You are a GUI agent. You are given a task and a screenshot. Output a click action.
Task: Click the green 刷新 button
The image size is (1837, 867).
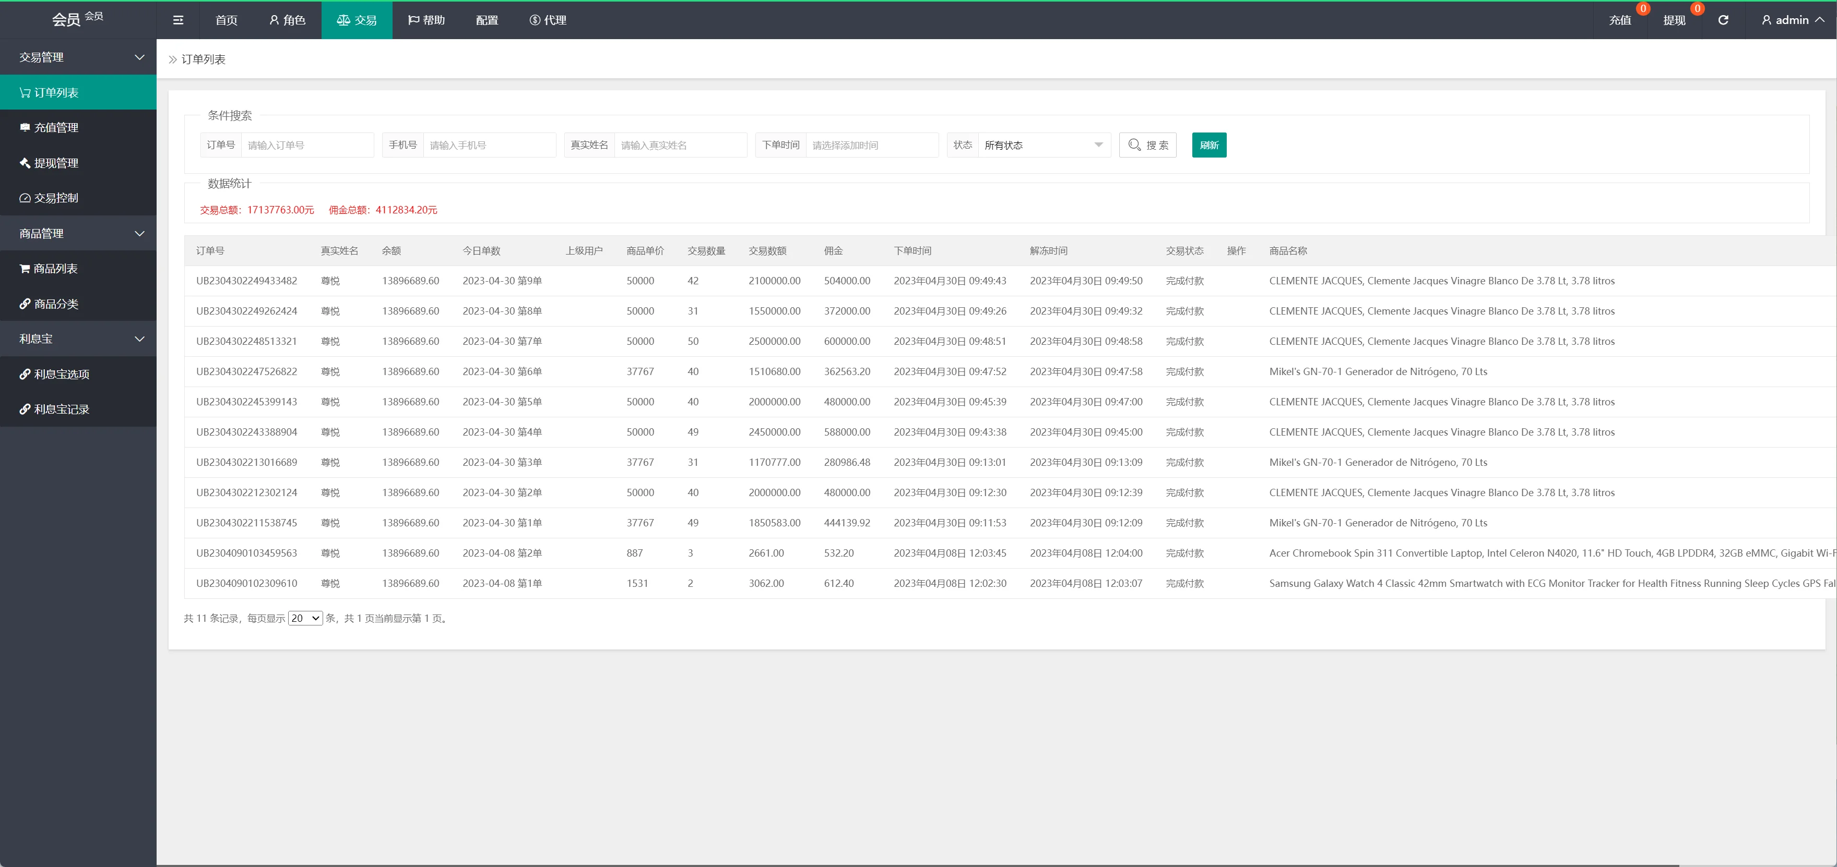pyautogui.click(x=1208, y=146)
